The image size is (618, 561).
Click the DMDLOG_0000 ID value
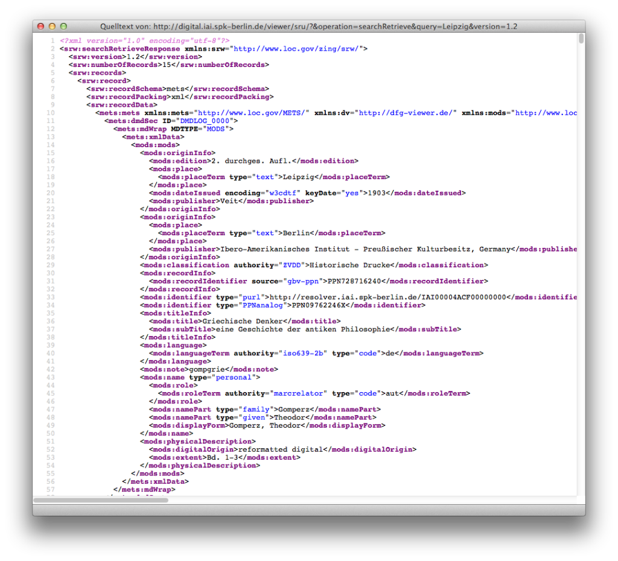pyautogui.click(x=205, y=121)
